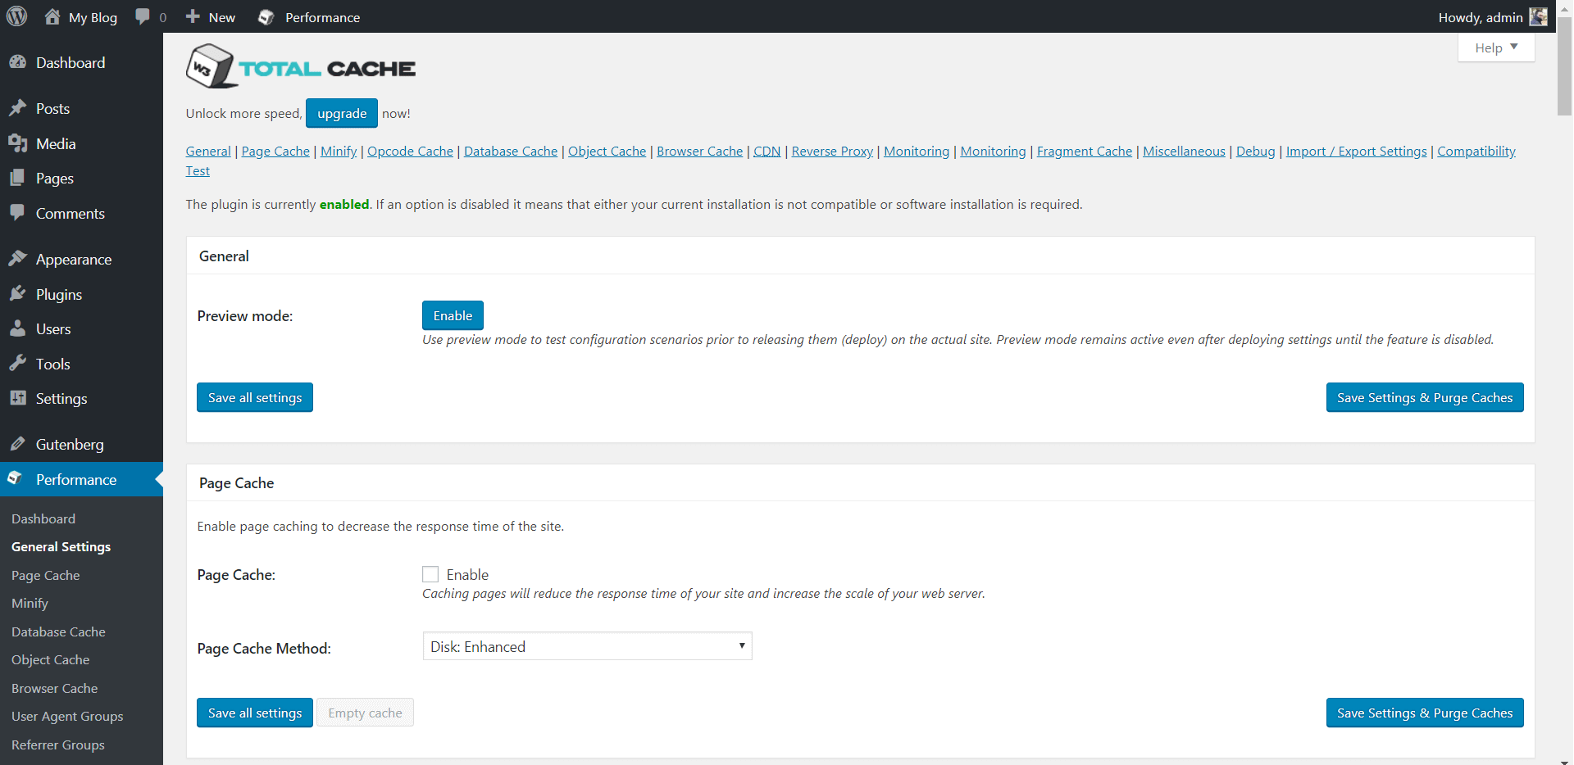This screenshot has height=765, width=1574.
Task: Click Save Settings & Purge Caches in Page Cache section
Action: point(1425,713)
